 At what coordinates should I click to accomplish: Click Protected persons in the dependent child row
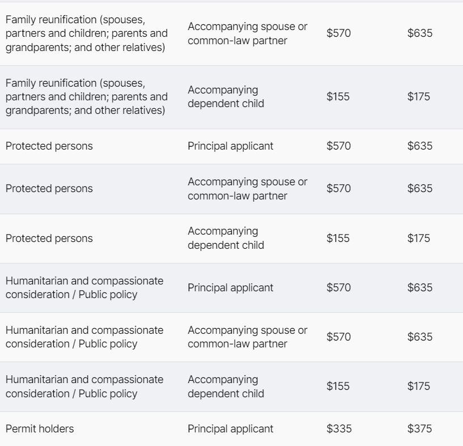coord(49,239)
